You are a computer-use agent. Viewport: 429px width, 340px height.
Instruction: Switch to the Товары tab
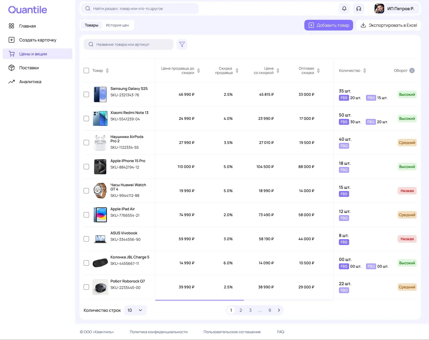point(91,25)
